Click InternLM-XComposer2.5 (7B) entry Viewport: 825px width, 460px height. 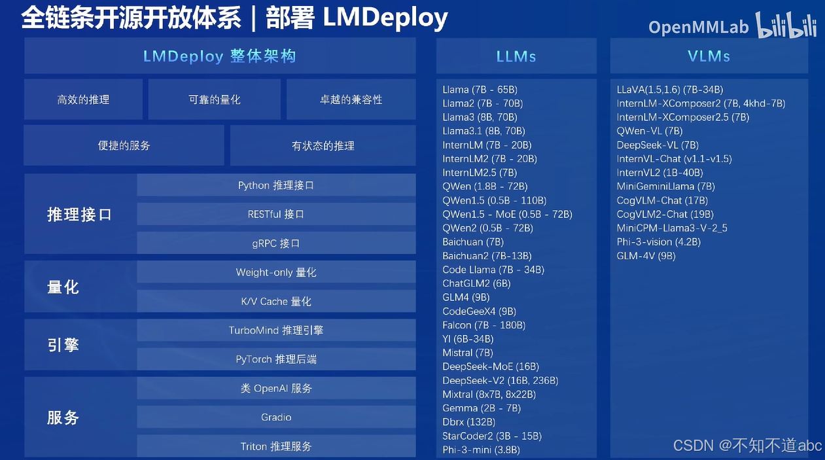point(683,117)
